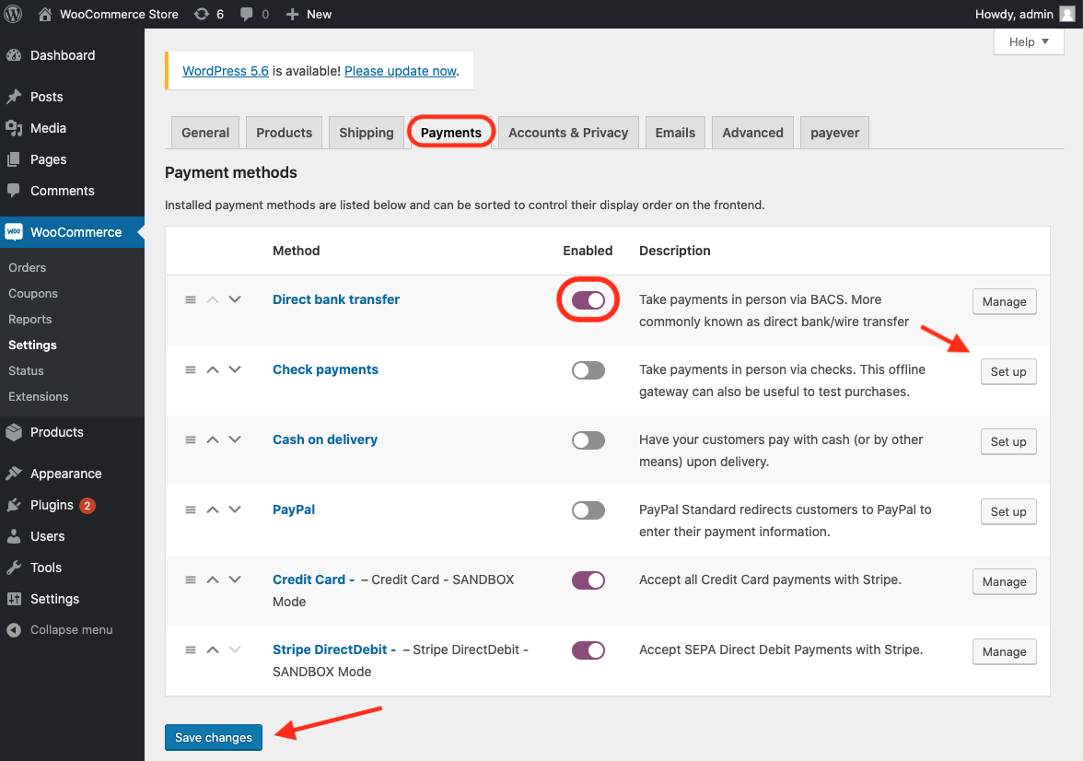Move Check payments down with the arrow

coord(235,369)
